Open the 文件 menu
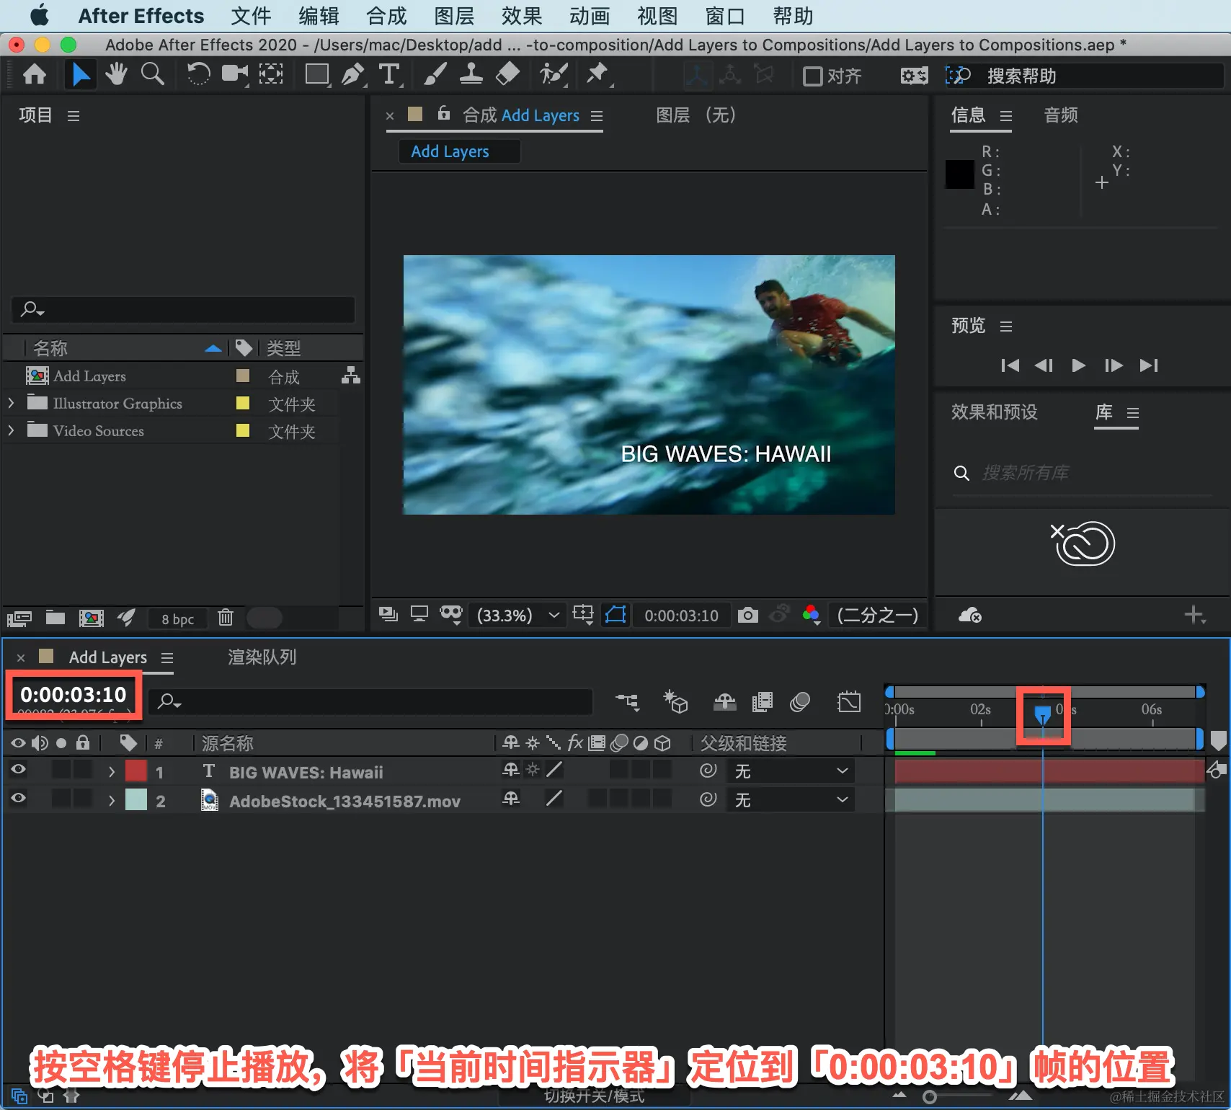Viewport: 1231px width, 1110px height. 251,16
